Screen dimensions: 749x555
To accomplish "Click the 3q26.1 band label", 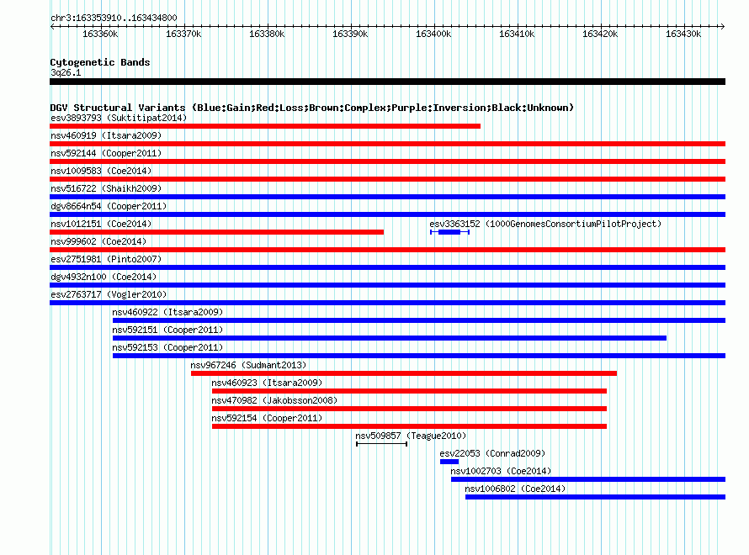I will [x=66, y=72].
